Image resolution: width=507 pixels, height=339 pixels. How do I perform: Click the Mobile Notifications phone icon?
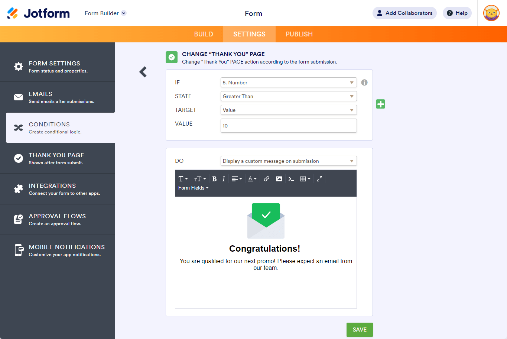(x=19, y=250)
